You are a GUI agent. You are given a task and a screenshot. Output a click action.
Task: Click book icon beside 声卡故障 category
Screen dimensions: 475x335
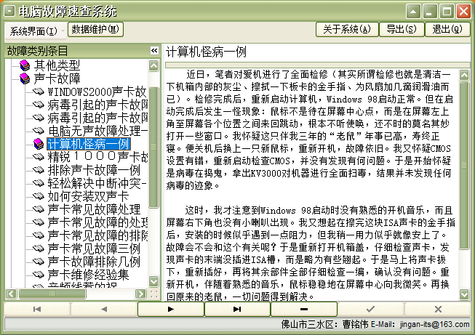(x=22, y=78)
